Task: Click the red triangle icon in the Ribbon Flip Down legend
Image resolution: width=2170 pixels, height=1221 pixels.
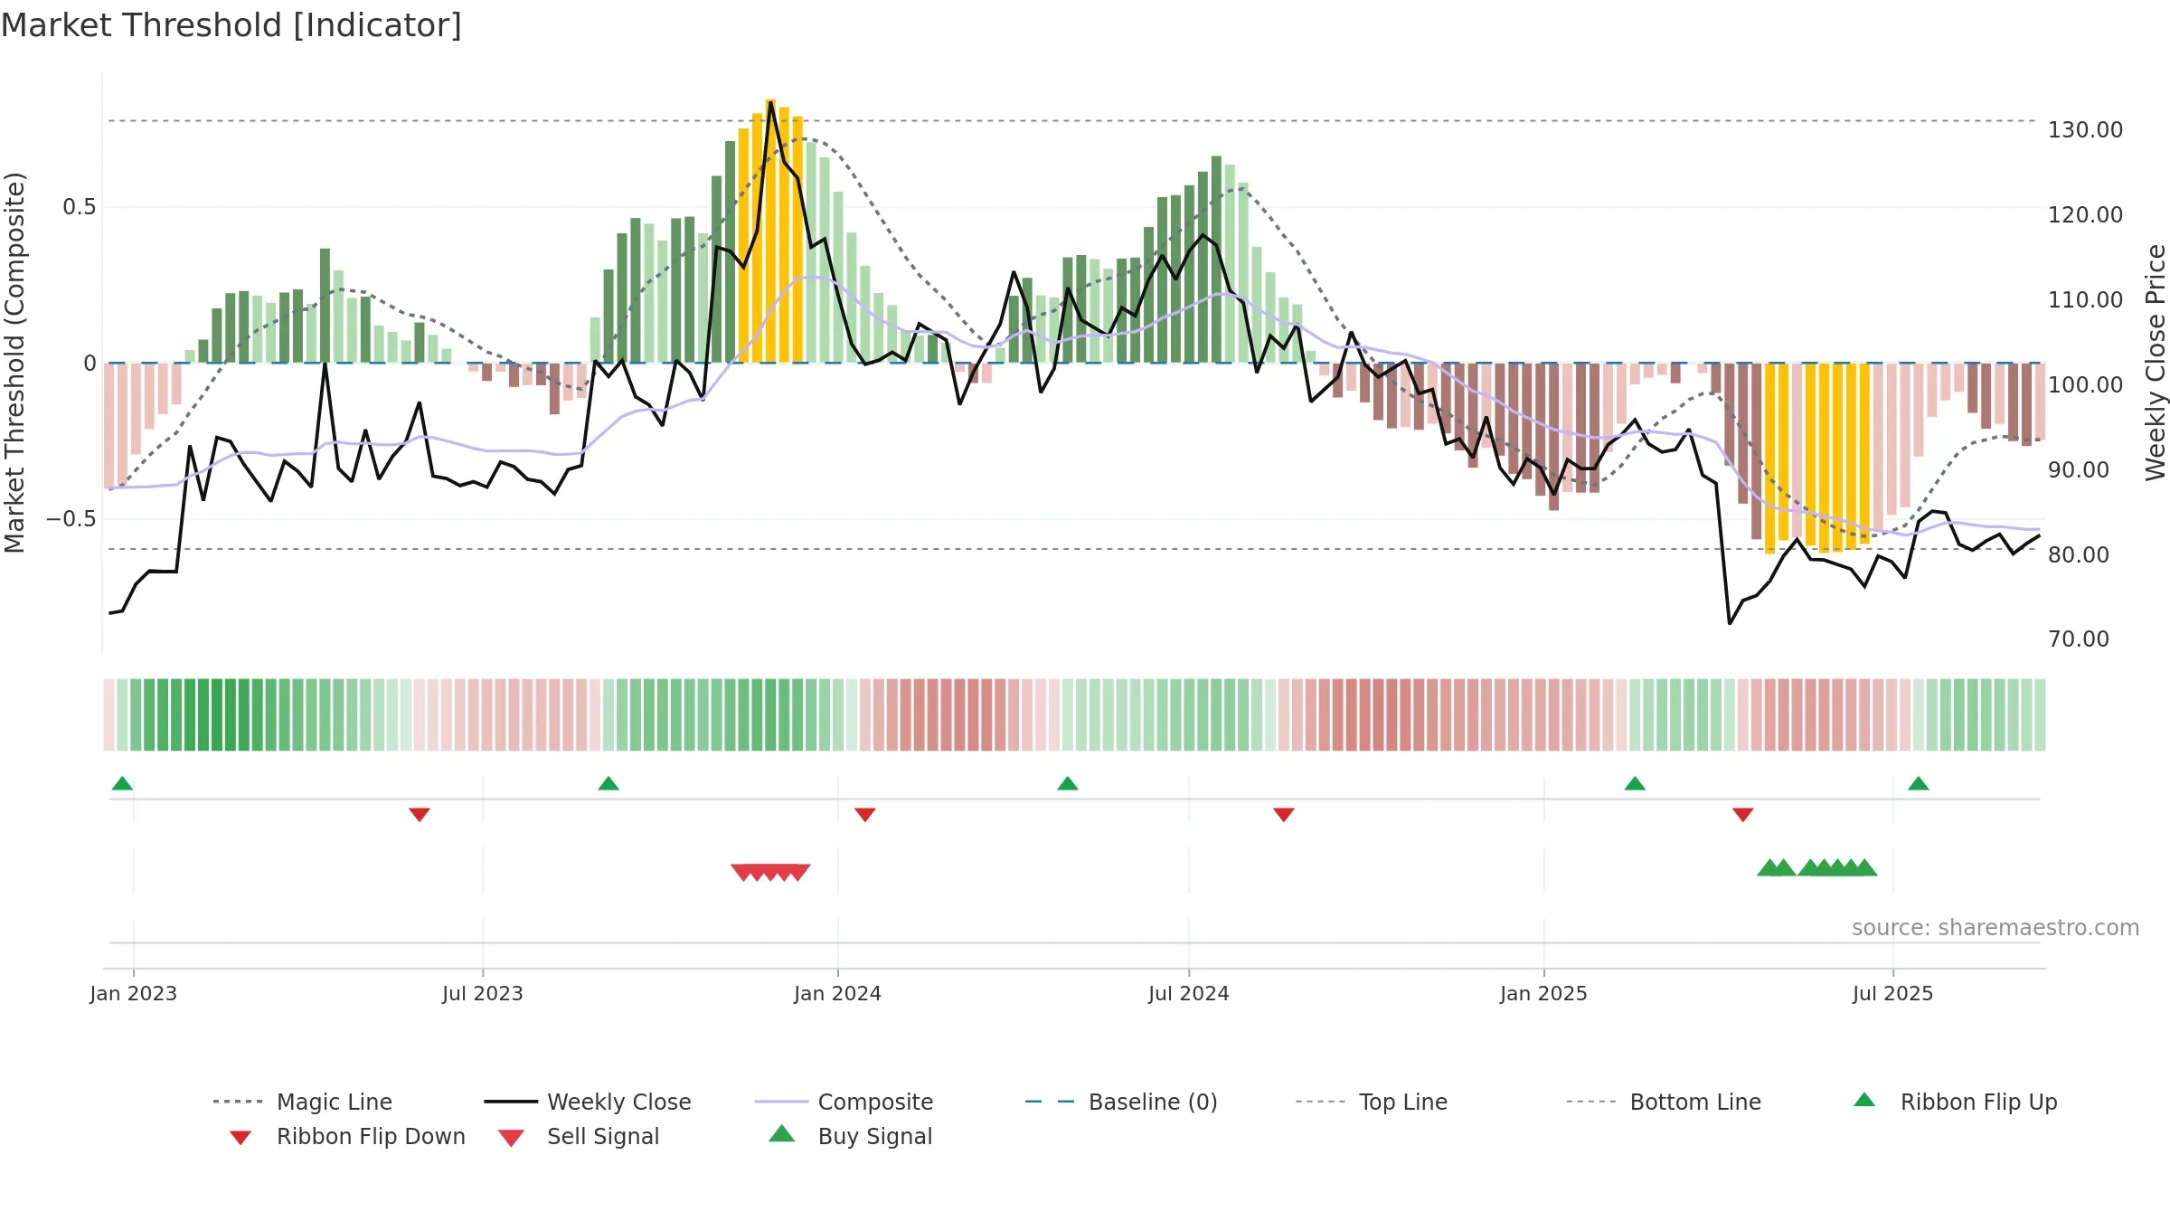Action: tap(241, 1138)
